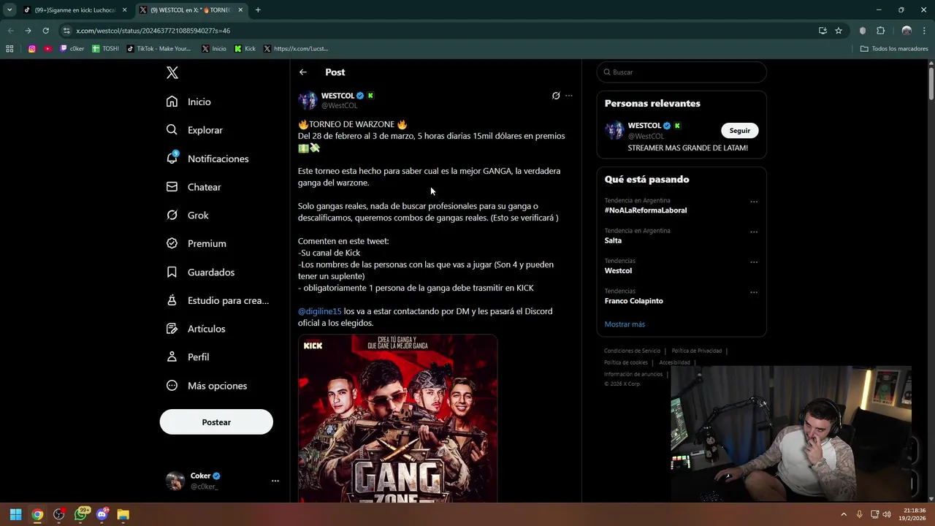
Task: Open Chatear messages
Action: click(x=194, y=187)
